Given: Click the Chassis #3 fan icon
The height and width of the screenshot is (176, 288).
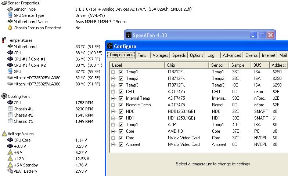Looking at the screenshot, I should click(10, 121).
